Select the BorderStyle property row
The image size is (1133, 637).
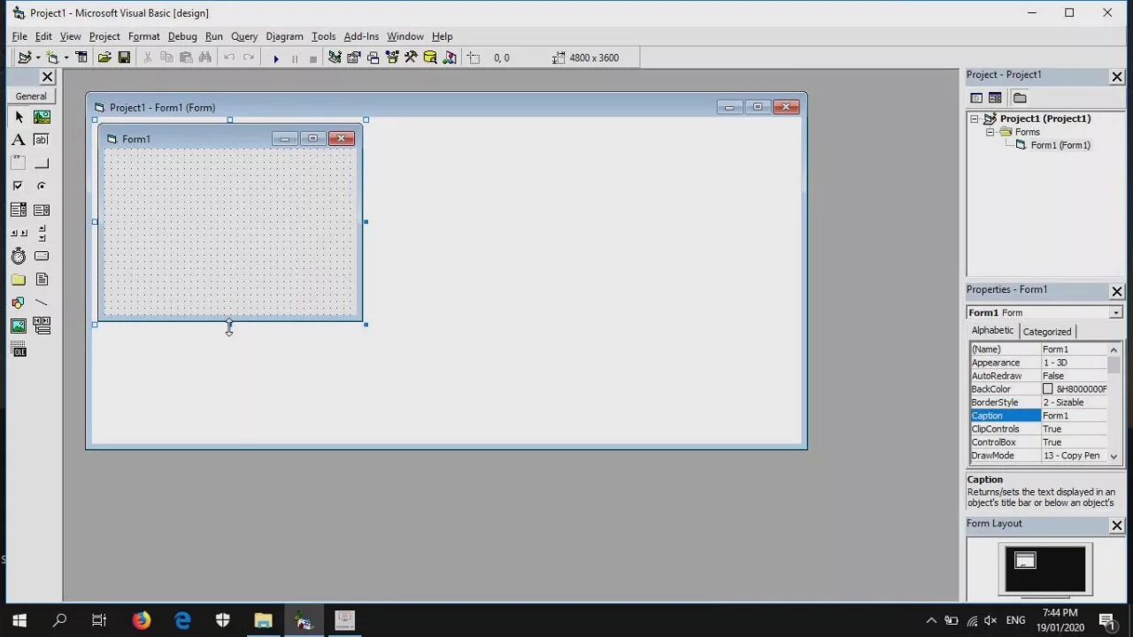point(1038,403)
